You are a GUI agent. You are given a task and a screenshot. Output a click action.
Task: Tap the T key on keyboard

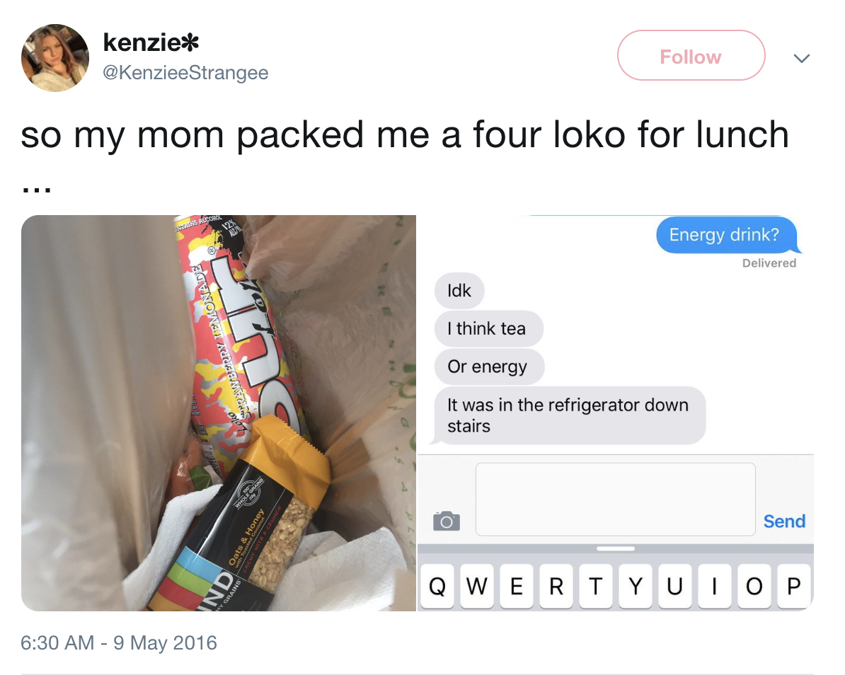[595, 586]
